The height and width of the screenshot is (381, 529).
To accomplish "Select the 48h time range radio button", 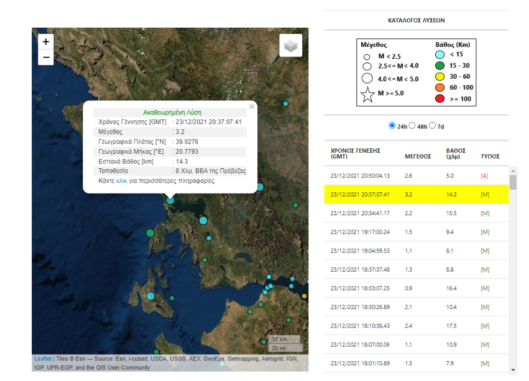I will [412, 126].
